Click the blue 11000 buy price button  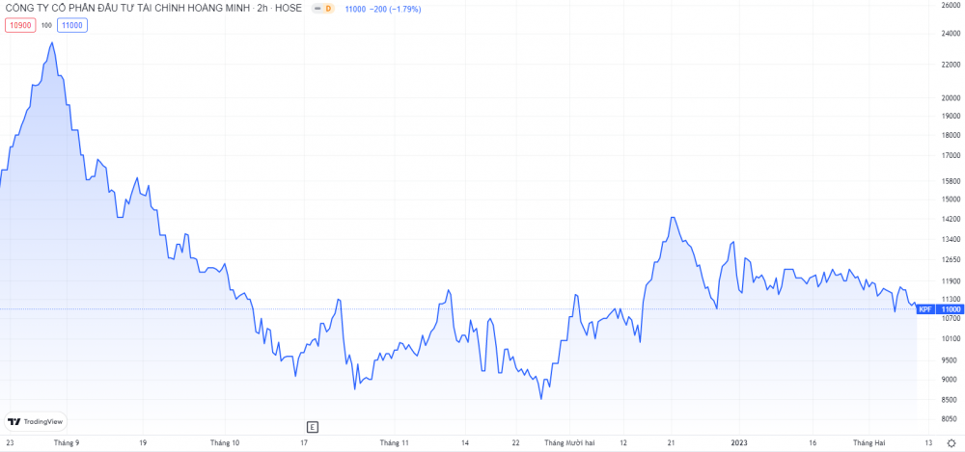(72, 25)
